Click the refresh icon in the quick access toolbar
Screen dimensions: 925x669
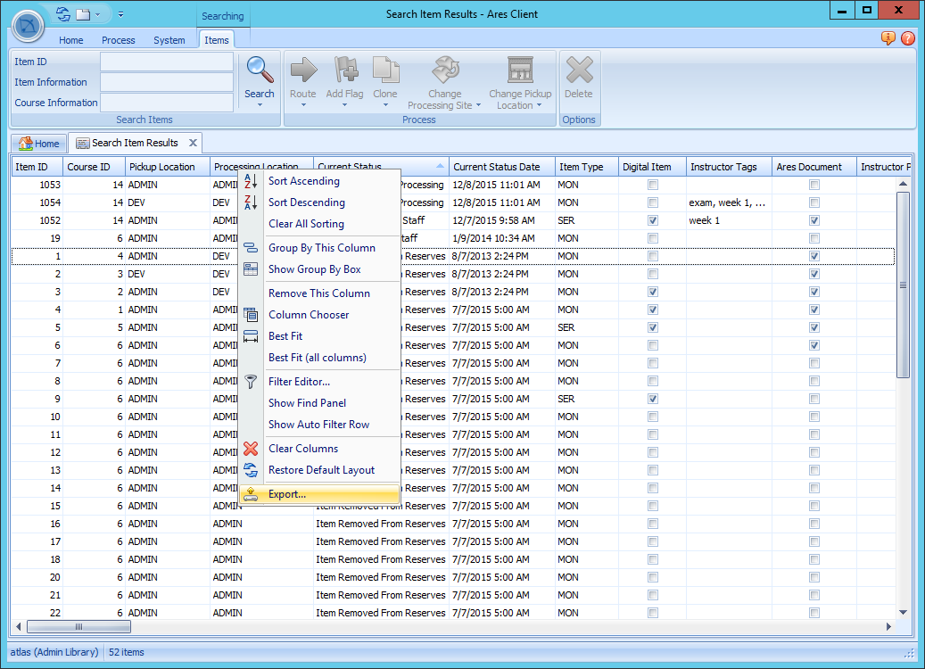pyautogui.click(x=62, y=13)
